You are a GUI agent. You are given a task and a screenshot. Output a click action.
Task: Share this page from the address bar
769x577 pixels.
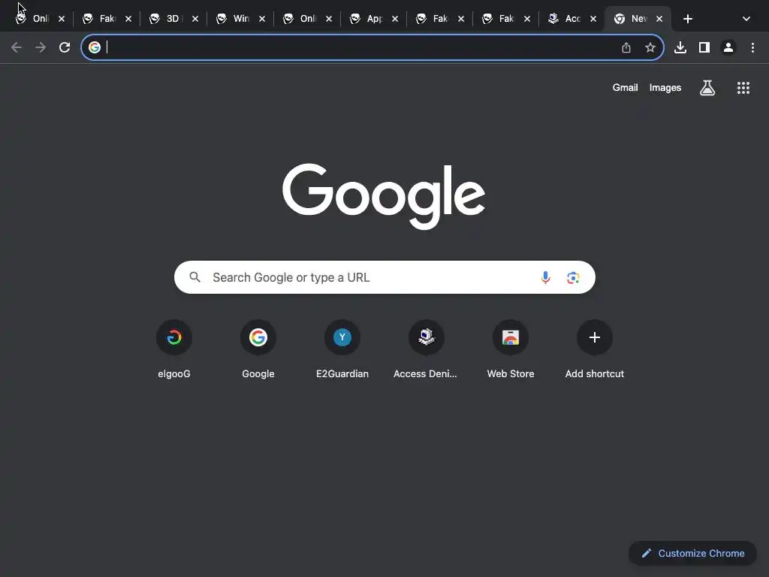click(x=626, y=47)
